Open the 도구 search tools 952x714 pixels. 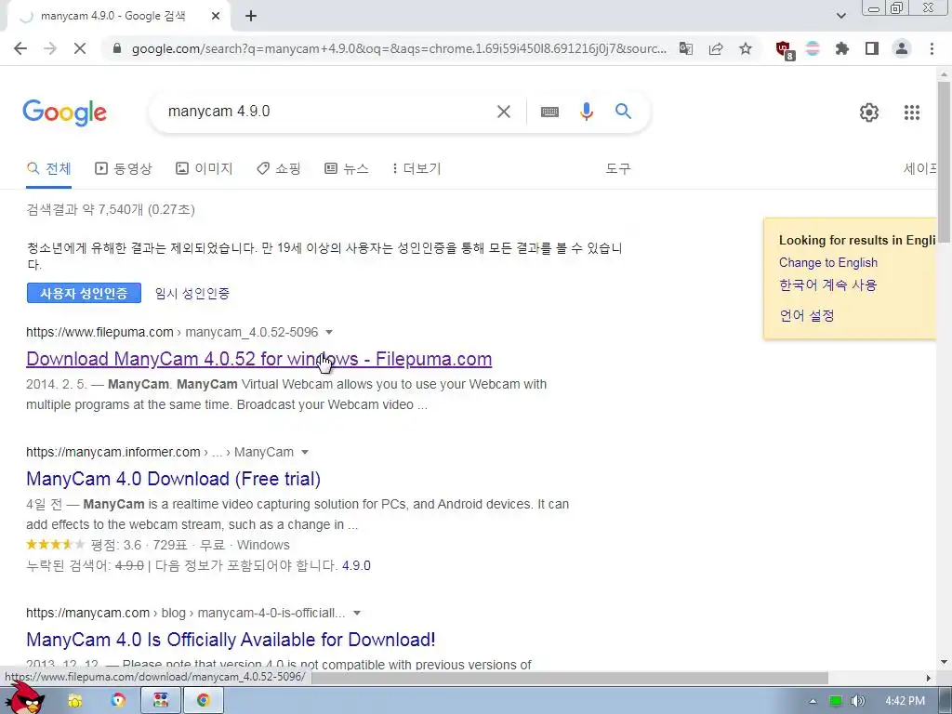click(618, 169)
